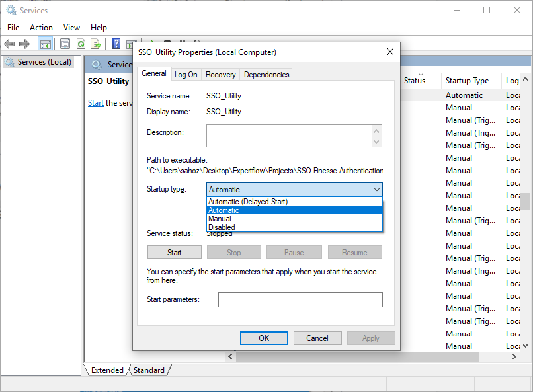The image size is (533, 392).
Task: Click the Export List toolbar icon
Action: [x=96, y=44]
